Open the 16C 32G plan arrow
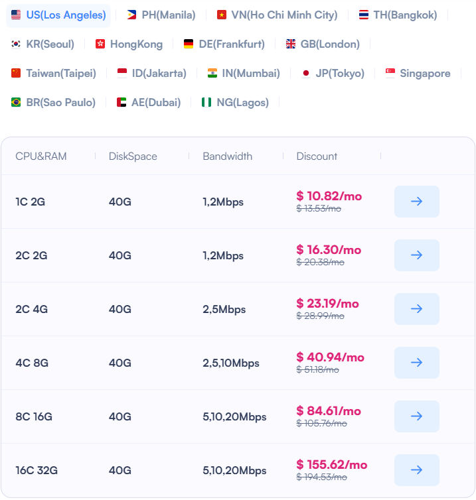Viewport: 476px width, 500px height. 416,470
